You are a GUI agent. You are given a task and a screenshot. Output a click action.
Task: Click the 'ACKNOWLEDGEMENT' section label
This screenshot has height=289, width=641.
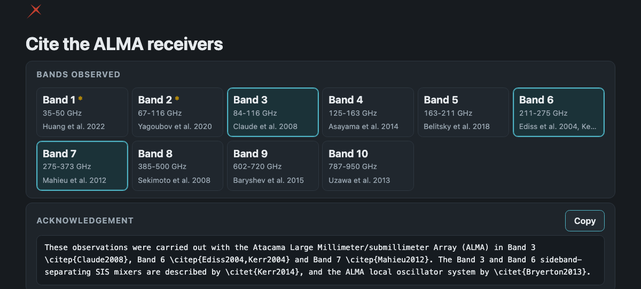tap(85, 221)
